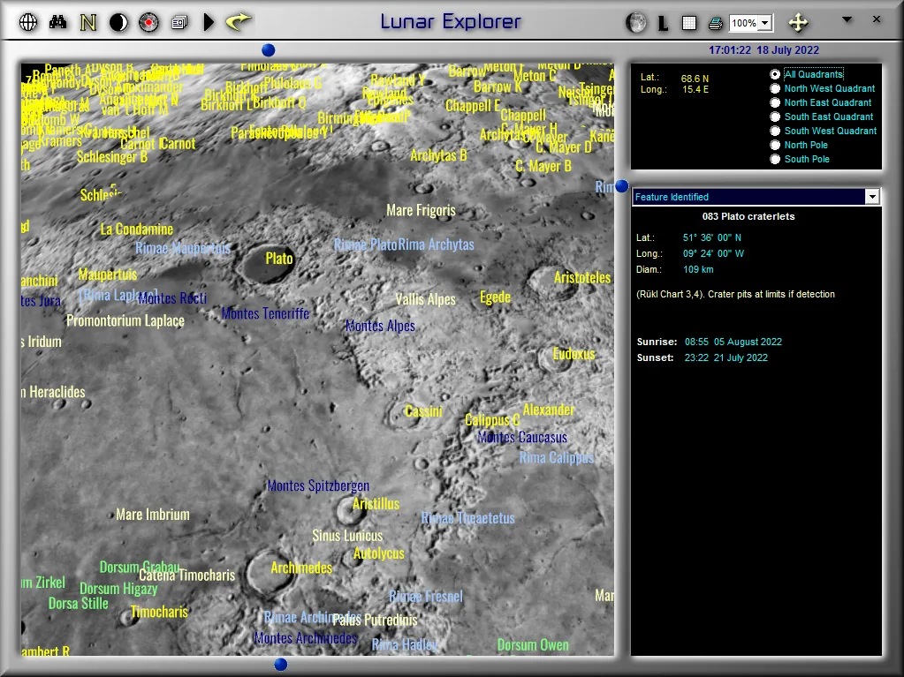Click the C. Mayer B label
Screen dimensions: 904x677
543,166
